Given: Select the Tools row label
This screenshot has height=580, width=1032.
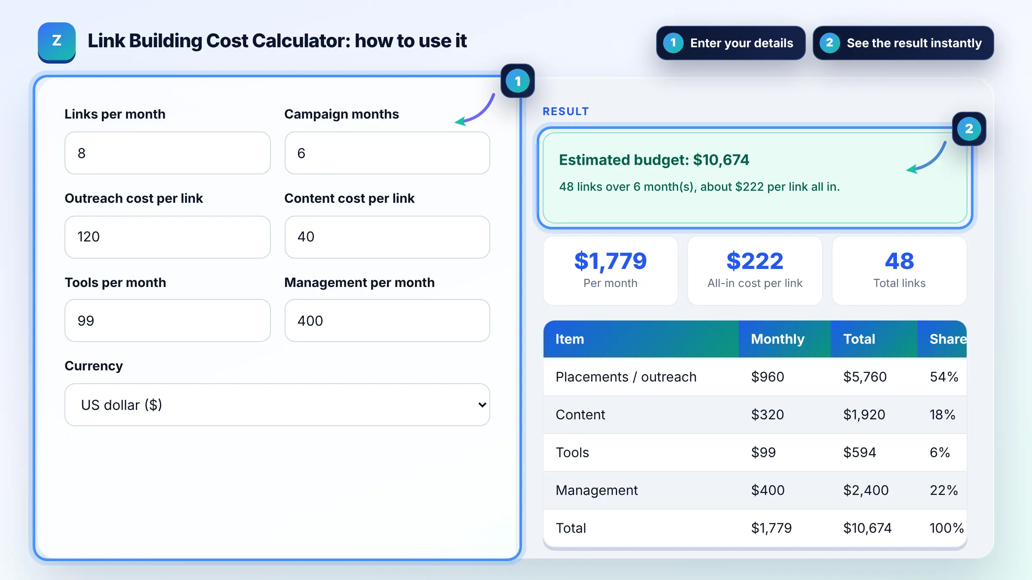Looking at the screenshot, I should coord(572,452).
